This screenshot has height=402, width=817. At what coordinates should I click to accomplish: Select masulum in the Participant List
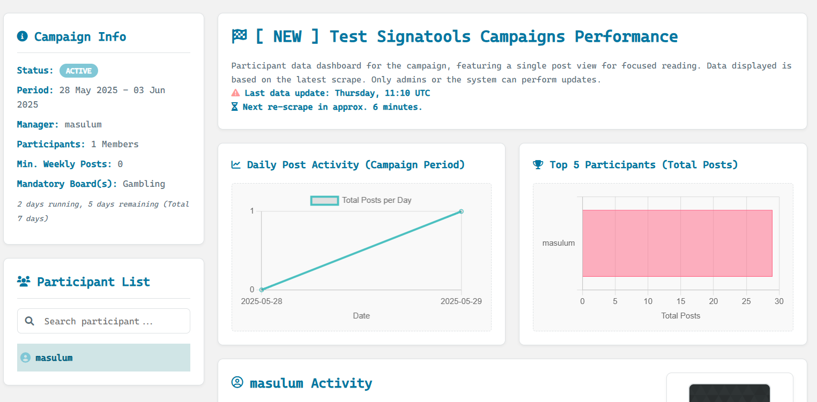point(103,358)
